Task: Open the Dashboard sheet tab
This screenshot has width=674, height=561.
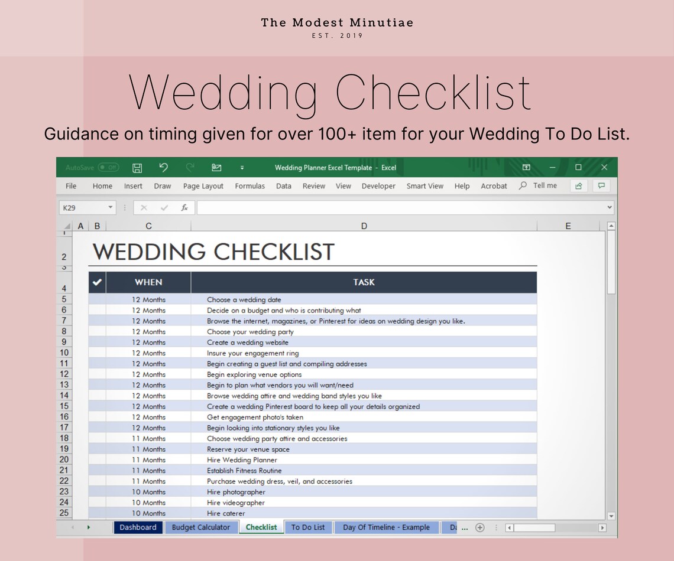Action: pyautogui.click(x=138, y=527)
